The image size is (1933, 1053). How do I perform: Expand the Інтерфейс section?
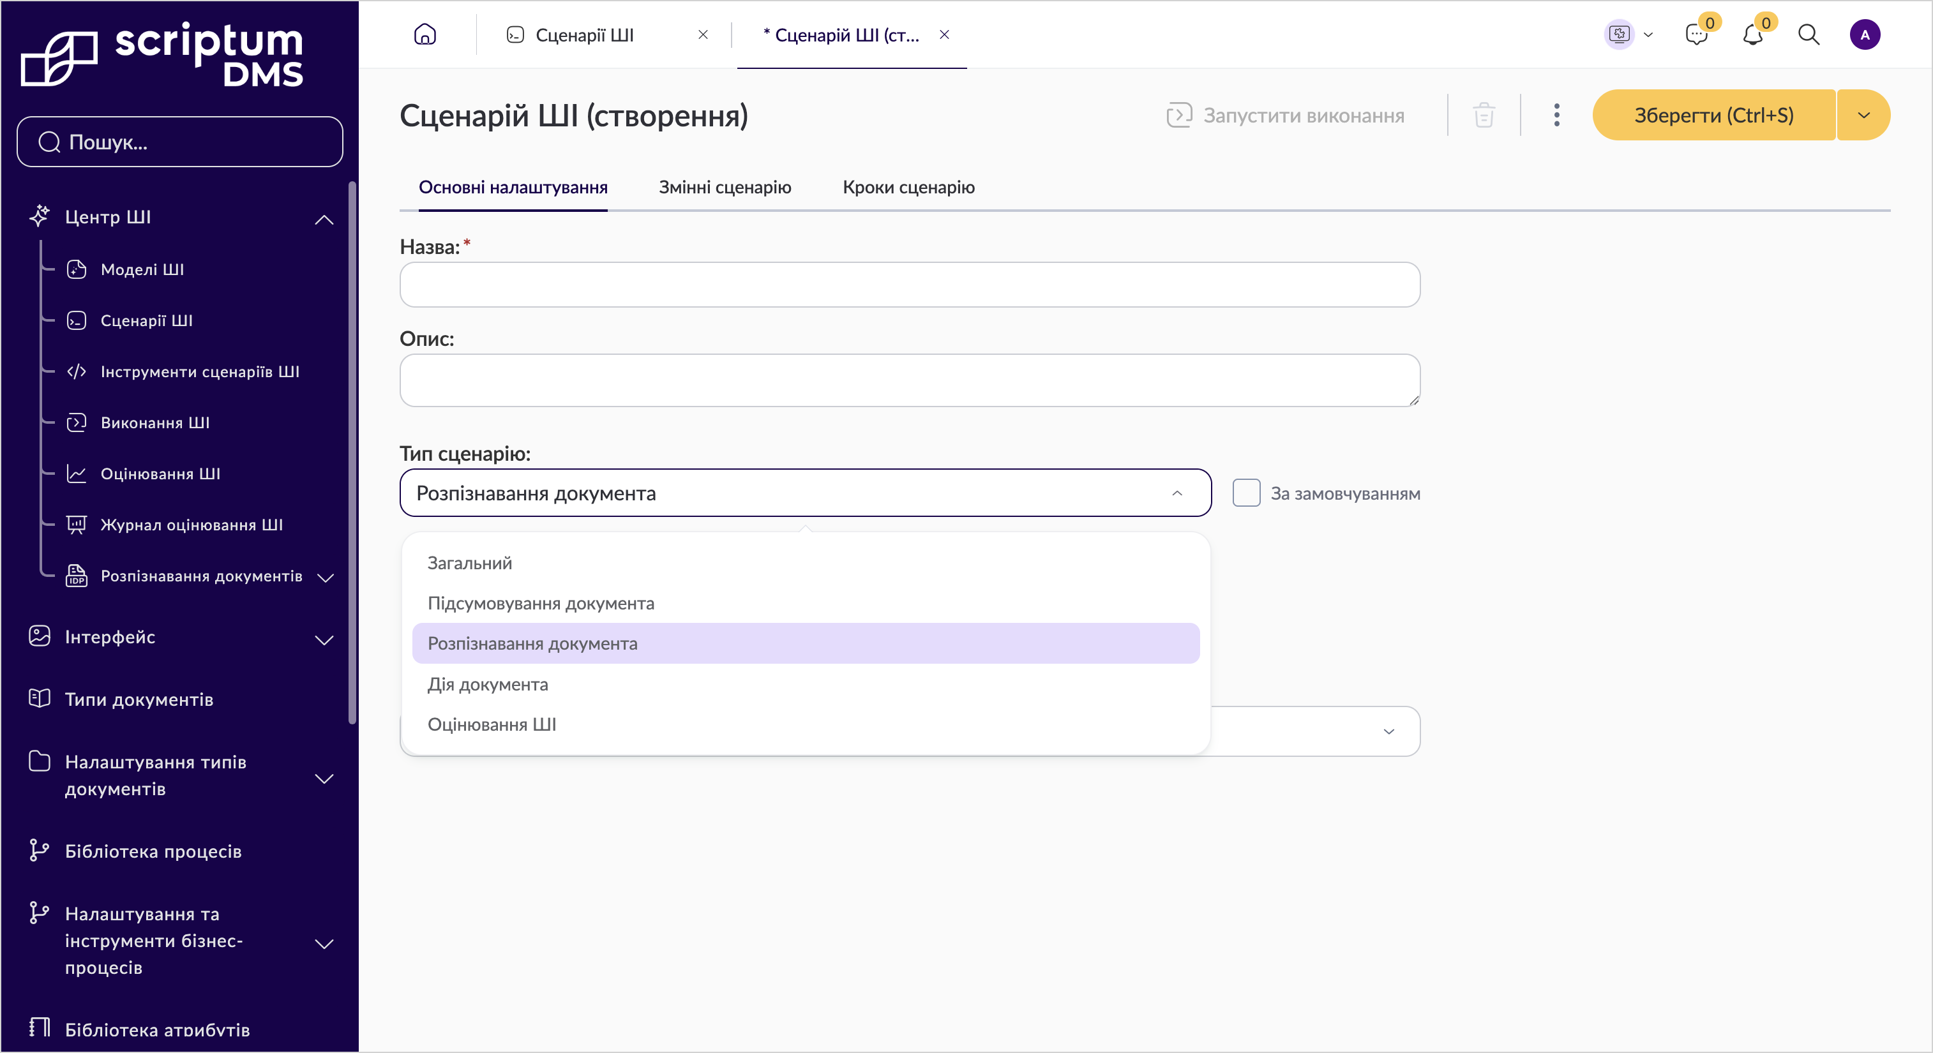324,639
